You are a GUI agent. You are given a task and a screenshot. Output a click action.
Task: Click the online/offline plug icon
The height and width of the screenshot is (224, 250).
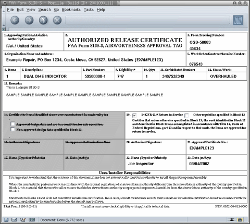[231, 220]
